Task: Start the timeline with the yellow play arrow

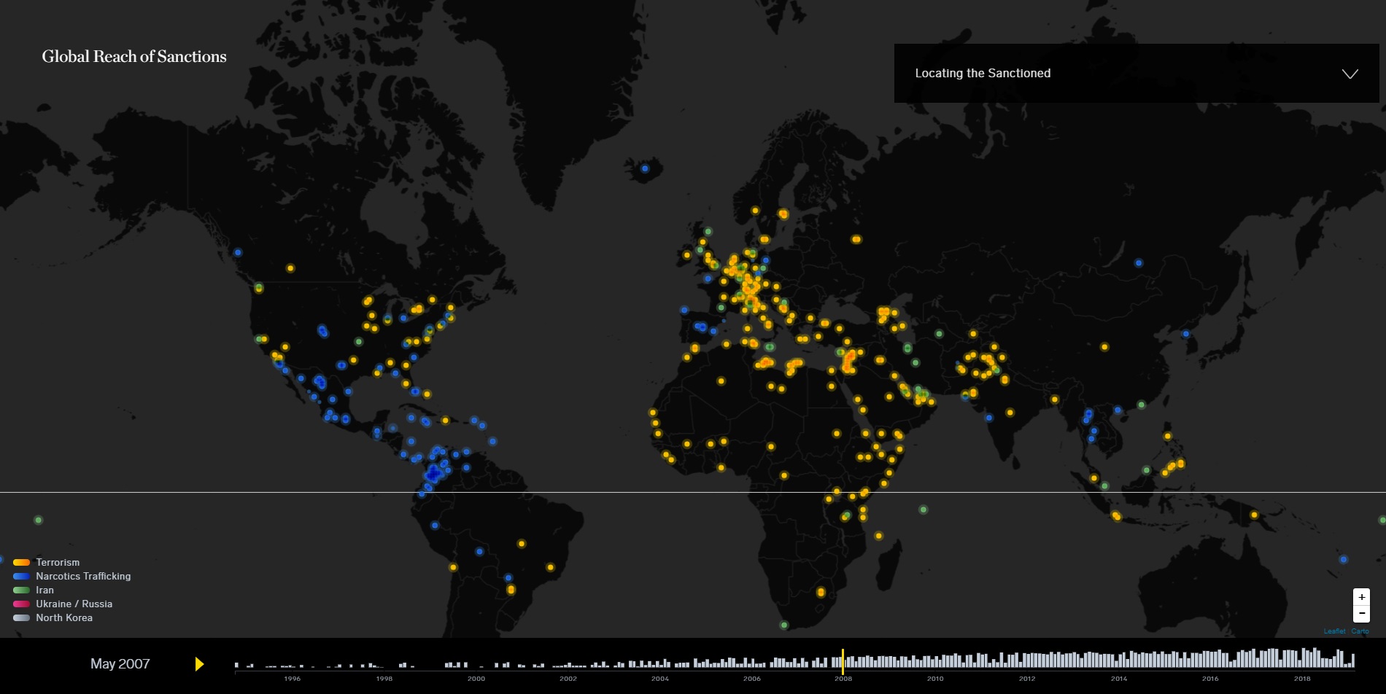Action: (199, 664)
